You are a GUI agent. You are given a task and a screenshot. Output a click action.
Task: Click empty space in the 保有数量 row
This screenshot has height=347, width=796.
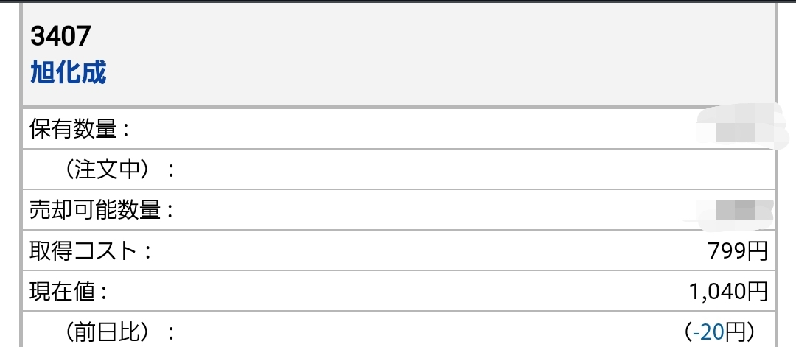coord(405,130)
